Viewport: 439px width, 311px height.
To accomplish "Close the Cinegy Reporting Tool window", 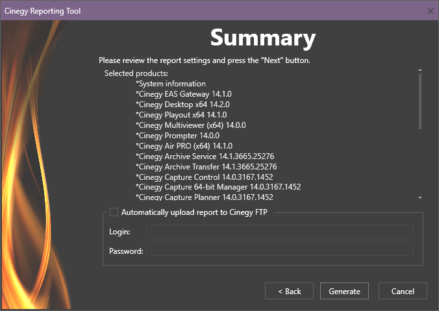I will click(x=431, y=11).
